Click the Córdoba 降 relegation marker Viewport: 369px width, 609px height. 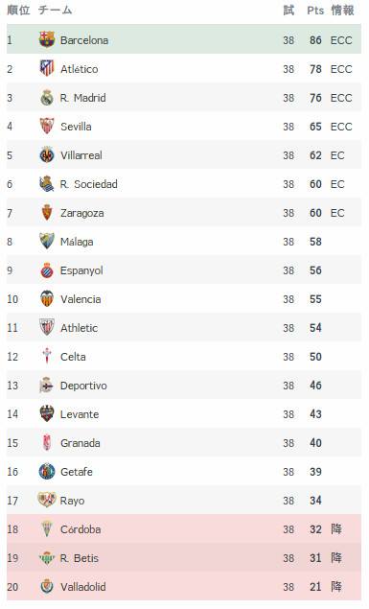click(336, 528)
